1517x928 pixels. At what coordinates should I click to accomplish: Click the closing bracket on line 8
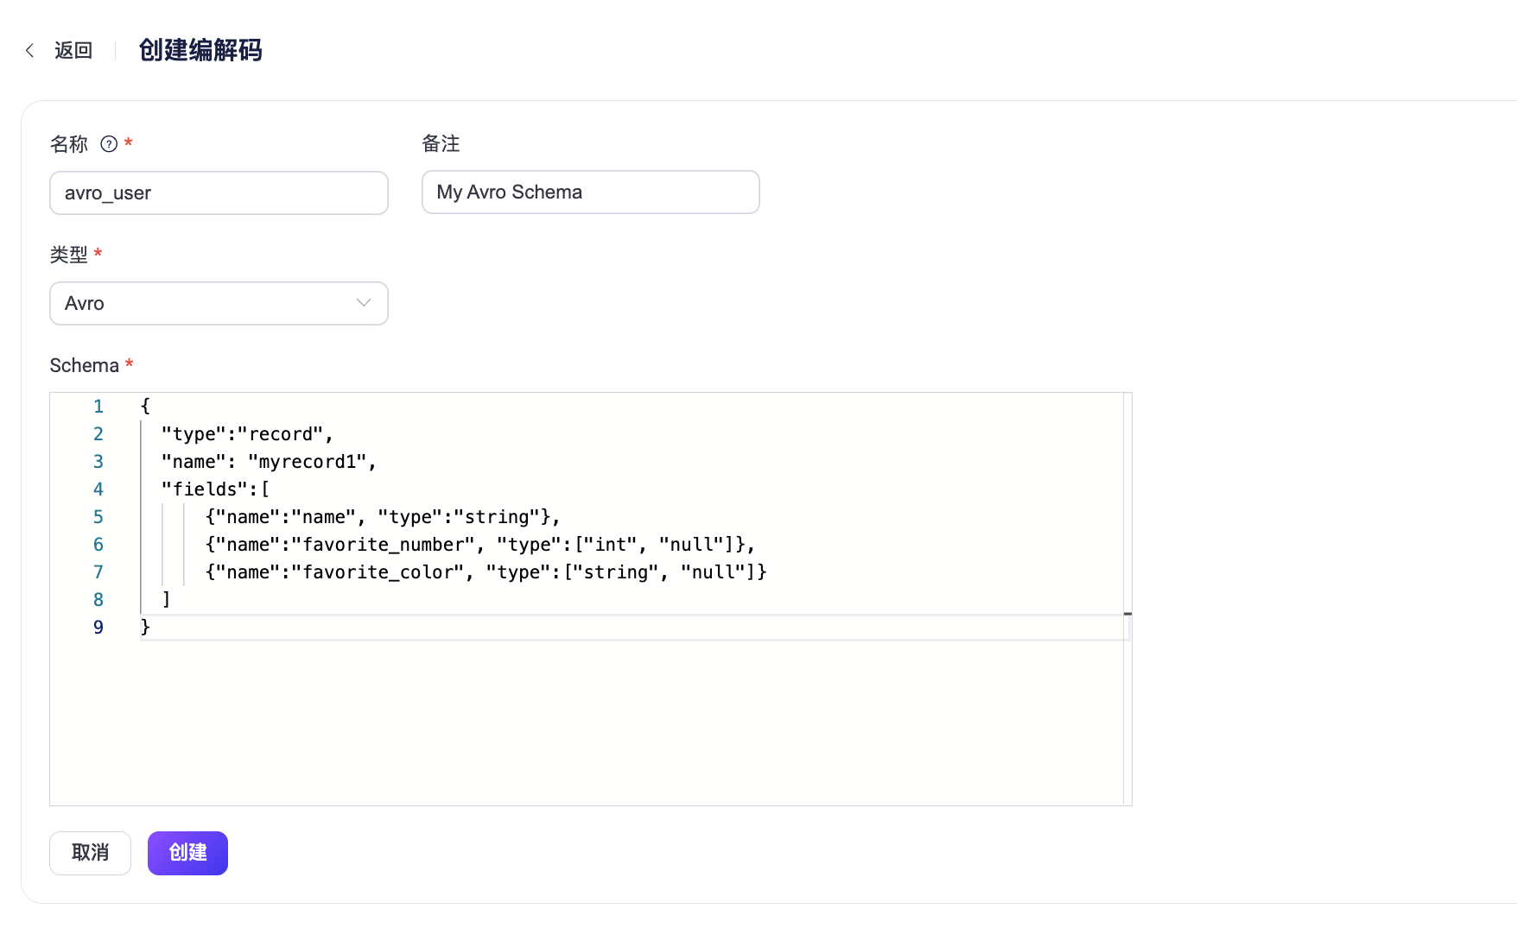tap(166, 600)
